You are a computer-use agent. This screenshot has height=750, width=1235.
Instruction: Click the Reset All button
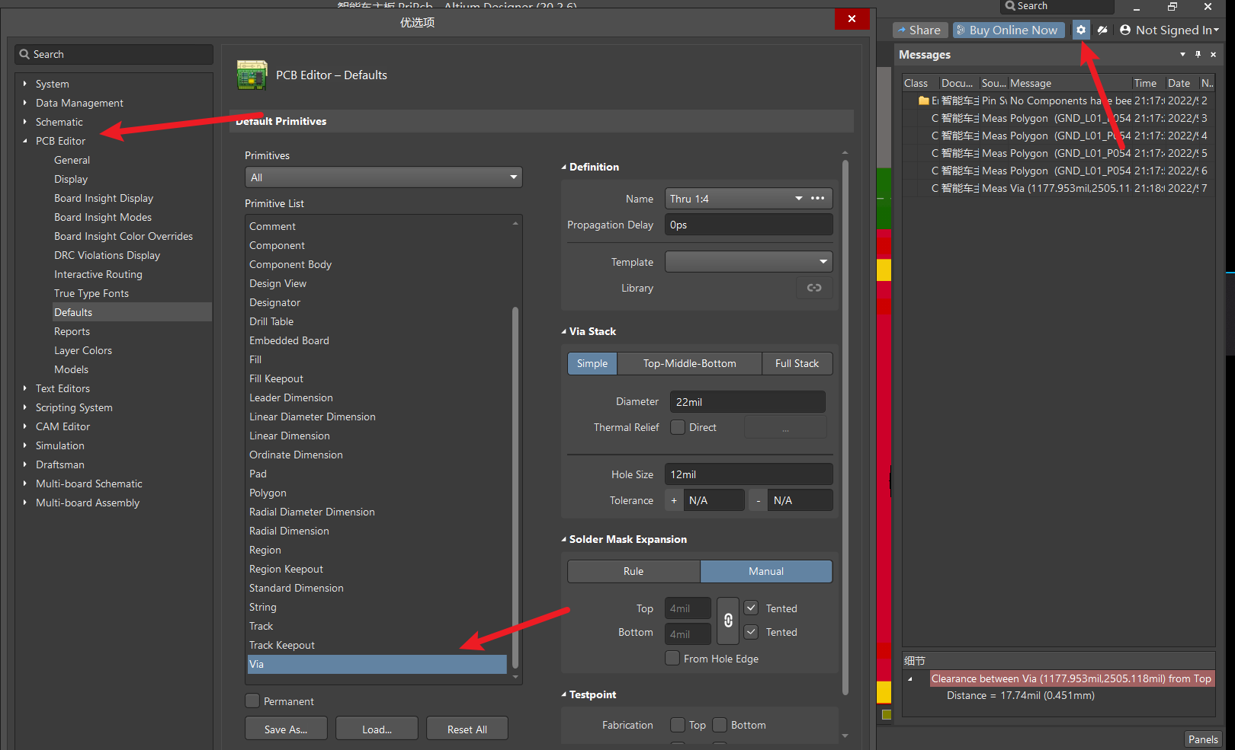467,729
